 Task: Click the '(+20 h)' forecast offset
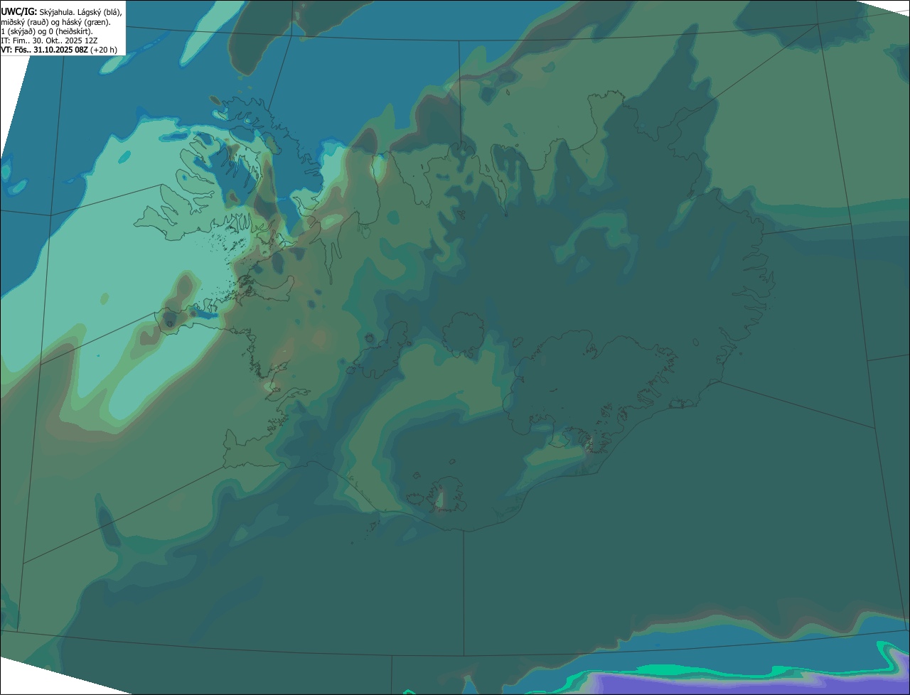pos(104,50)
